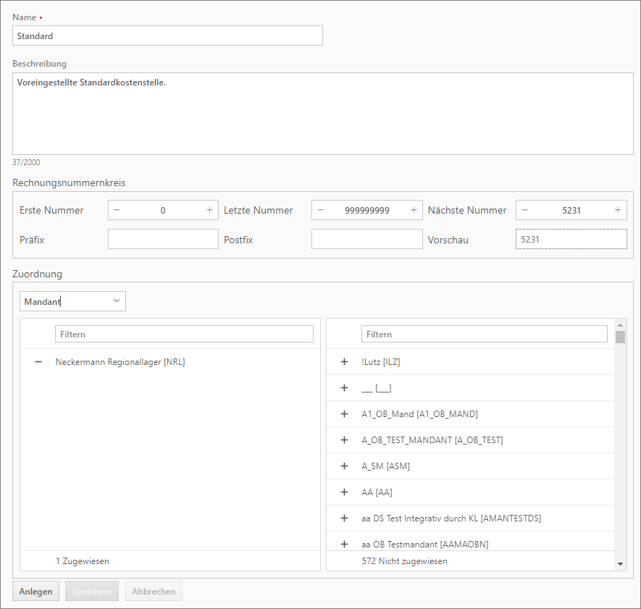Click the Anlegen button
The width and height of the screenshot is (641, 609).
[x=35, y=591]
